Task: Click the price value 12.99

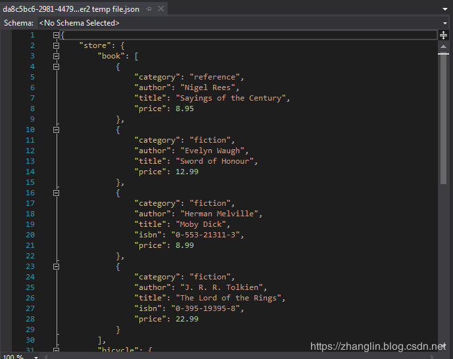Action: pyautogui.click(x=187, y=172)
